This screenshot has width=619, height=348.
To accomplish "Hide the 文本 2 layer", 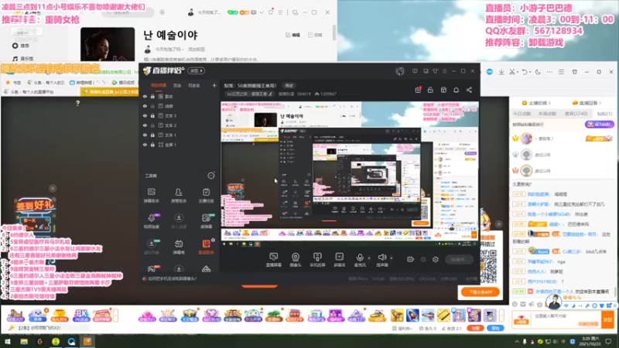I will (x=145, y=125).
